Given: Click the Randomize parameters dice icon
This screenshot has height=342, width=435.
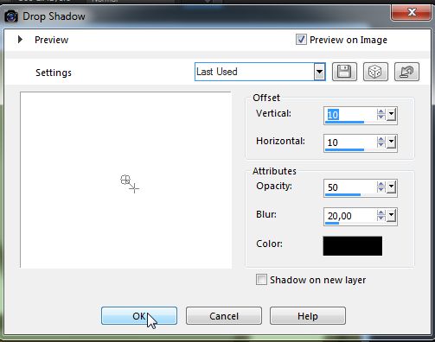Looking at the screenshot, I should [375, 72].
